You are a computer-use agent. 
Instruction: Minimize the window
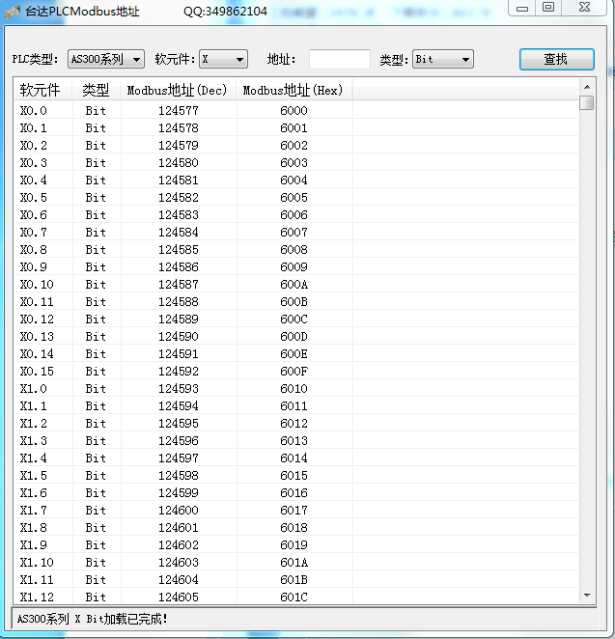point(522,8)
